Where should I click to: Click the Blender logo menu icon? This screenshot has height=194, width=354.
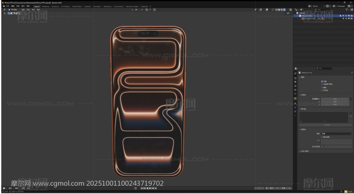(4, 6)
